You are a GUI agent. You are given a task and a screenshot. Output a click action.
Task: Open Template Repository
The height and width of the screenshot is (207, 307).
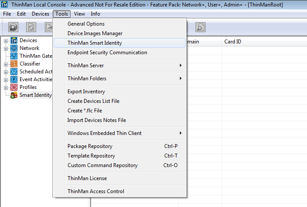(120, 156)
